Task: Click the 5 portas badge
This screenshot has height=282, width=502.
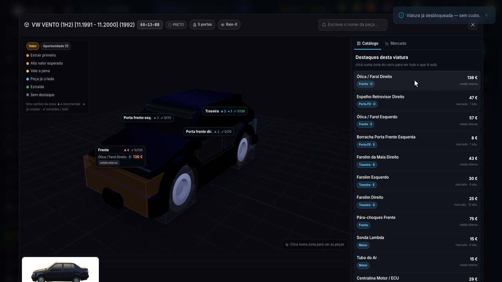Action: click(x=202, y=25)
